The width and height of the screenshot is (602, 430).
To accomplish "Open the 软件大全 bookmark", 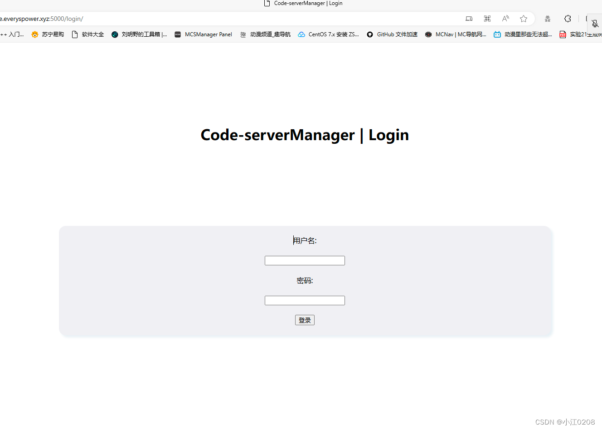I will (x=87, y=34).
